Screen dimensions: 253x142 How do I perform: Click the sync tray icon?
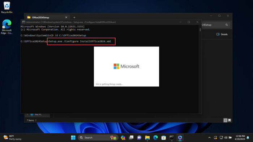(215, 138)
